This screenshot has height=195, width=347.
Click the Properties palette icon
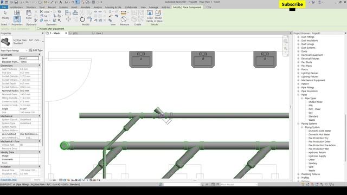(17, 19)
